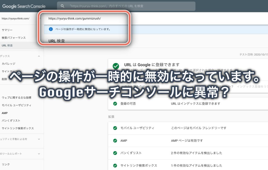Click 1 件の有効なアイテムを検出しました status text

coord(197,166)
